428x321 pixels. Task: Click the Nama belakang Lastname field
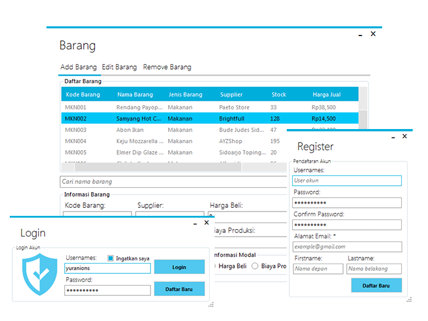coord(374,269)
